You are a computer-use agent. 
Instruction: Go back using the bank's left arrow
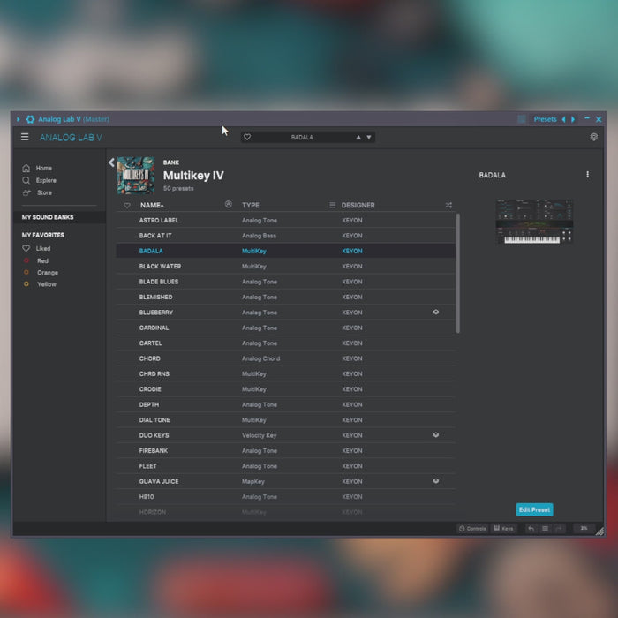pos(111,162)
